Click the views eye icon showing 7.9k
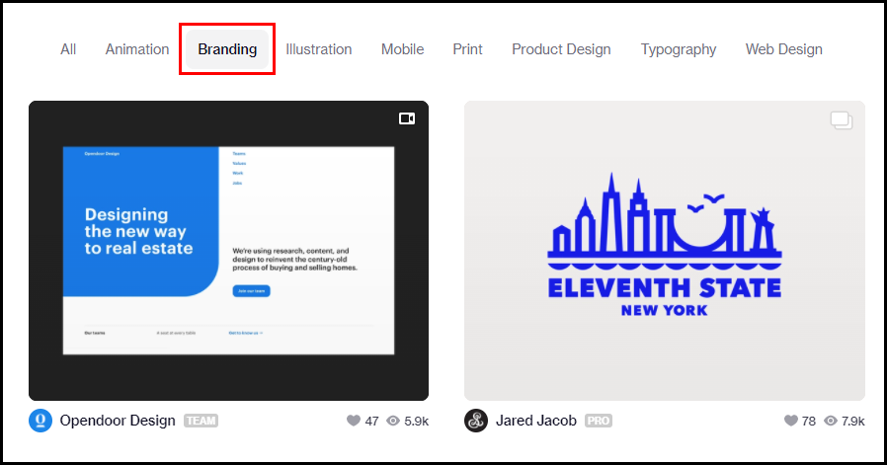This screenshot has height=465, width=887. tap(831, 421)
